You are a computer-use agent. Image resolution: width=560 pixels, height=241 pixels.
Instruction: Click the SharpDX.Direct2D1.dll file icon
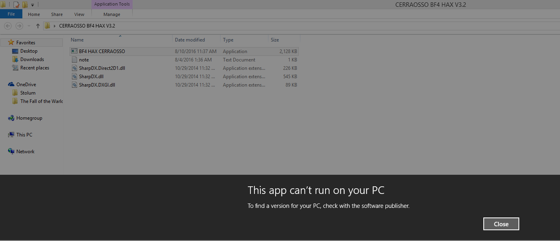click(74, 68)
